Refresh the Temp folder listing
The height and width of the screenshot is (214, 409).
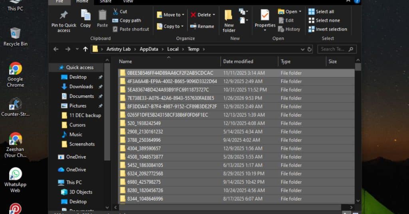(309, 49)
